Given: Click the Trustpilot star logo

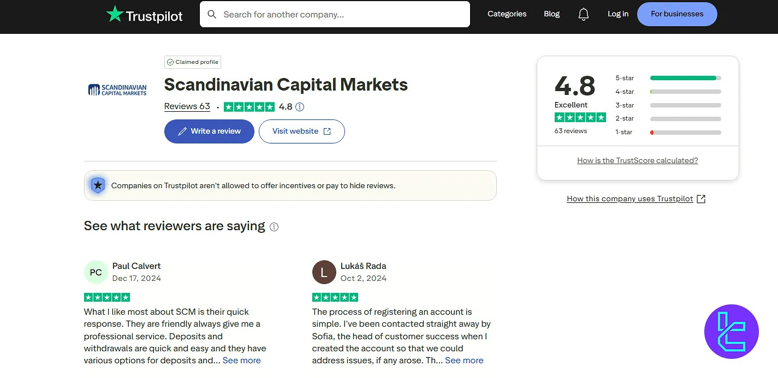Looking at the screenshot, I should (115, 14).
